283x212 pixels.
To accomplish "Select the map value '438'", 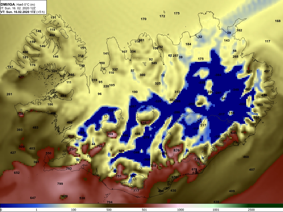I will 216,202.
